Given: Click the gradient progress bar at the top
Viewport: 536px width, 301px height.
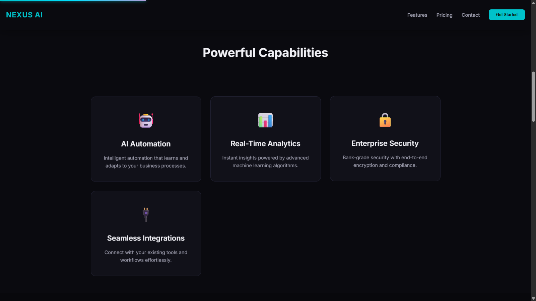Looking at the screenshot, I should point(72,1).
